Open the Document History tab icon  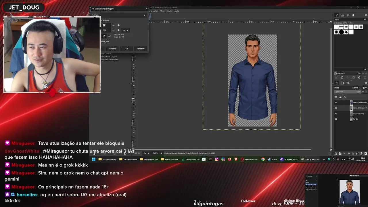click(353, 15)
